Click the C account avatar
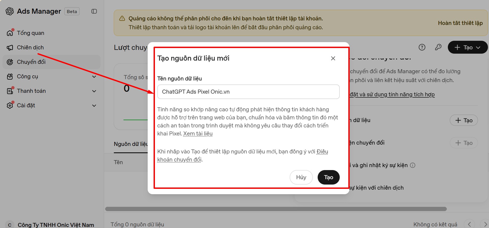This screenshot has height=228, width=489. [x=10, y=225]
